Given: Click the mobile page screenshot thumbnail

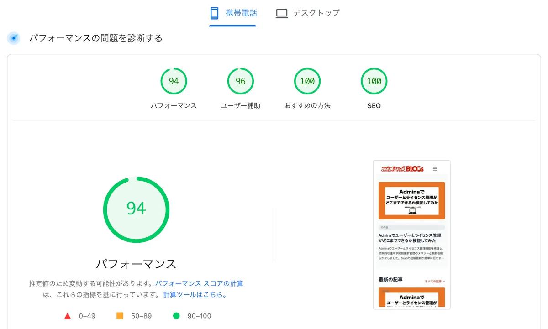Looking at the screenshot, I should pos(411,235).
